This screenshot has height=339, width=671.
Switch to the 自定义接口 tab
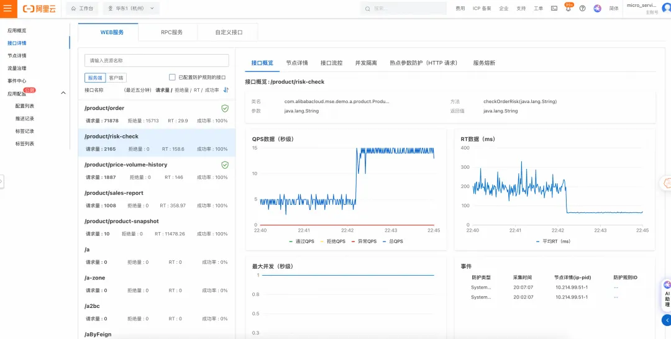pos(229,32)
